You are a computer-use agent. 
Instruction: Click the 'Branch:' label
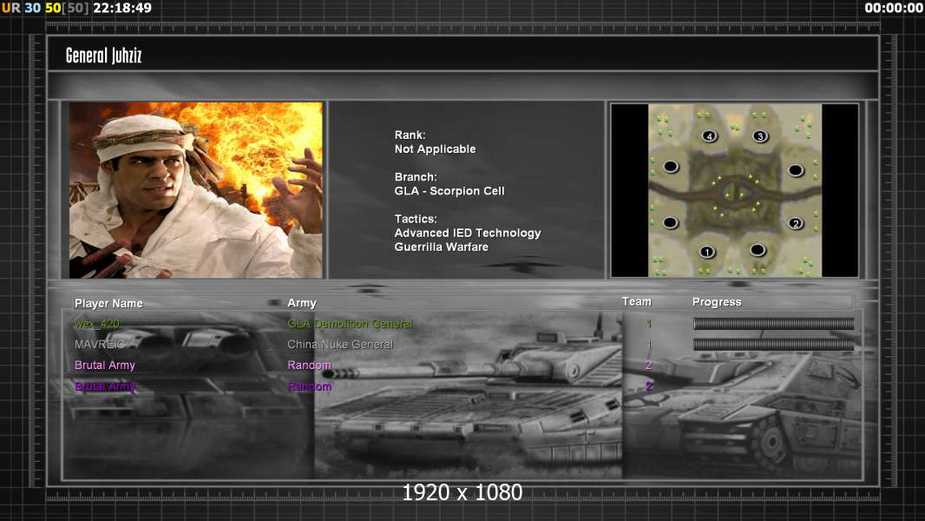click(416, 177)
